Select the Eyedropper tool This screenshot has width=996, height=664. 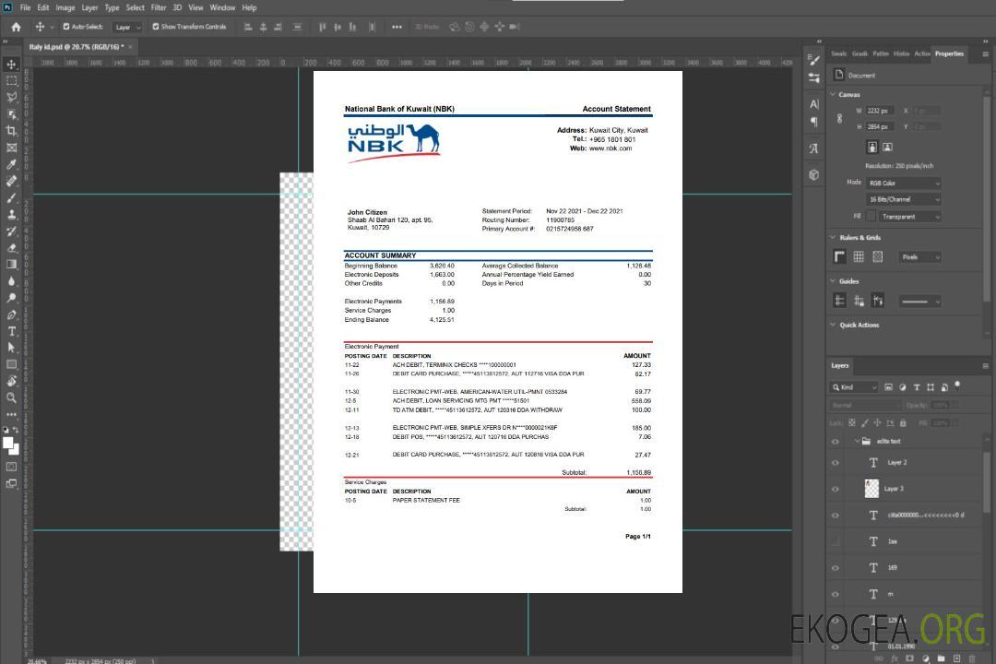11,164
